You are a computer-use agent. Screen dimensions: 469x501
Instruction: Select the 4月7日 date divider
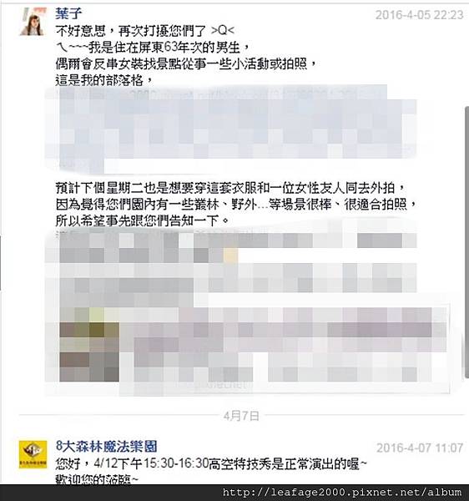point(241,416)
